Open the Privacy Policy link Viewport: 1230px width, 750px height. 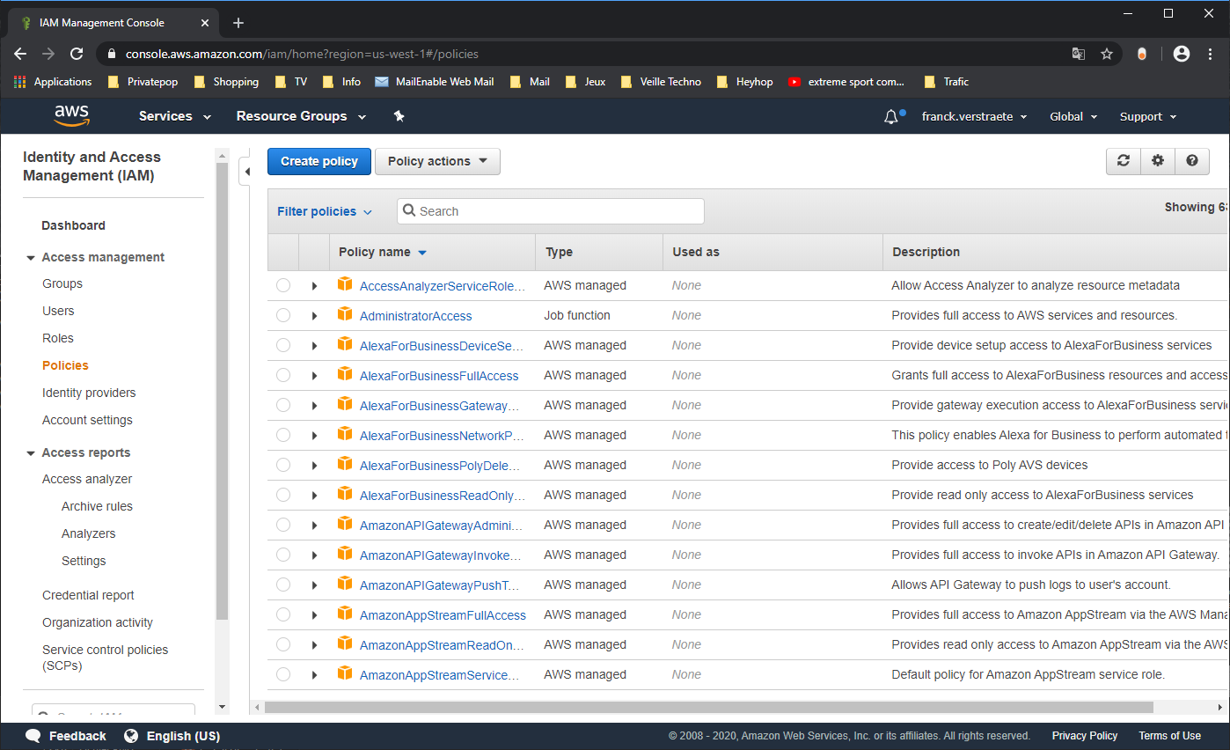[1085, 736]
